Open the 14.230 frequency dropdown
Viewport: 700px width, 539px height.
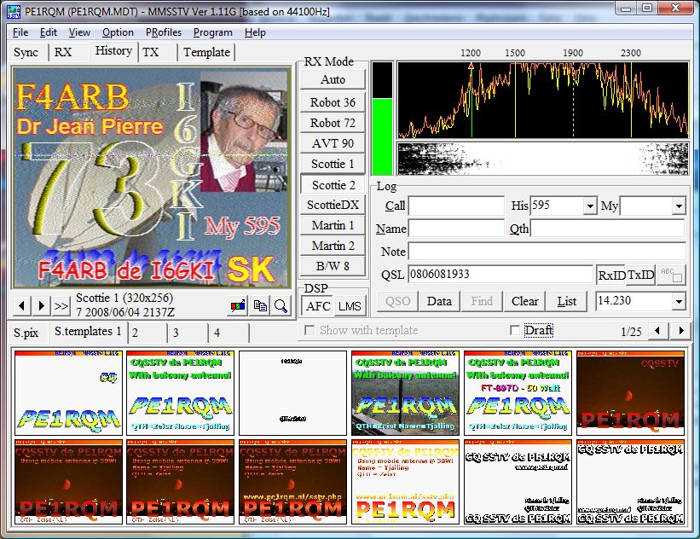coord(679,301)
